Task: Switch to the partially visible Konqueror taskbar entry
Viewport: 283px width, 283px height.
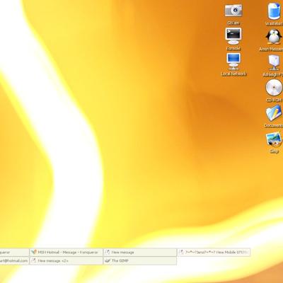Action: tap(14, 252)
